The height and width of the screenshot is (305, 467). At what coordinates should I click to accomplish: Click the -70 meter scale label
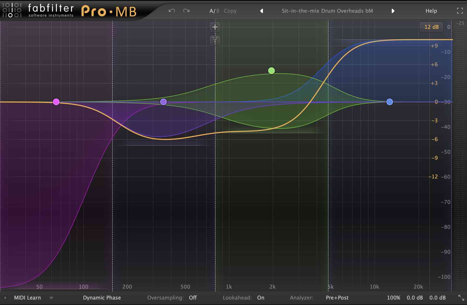tap(446, 202)
